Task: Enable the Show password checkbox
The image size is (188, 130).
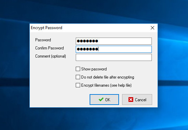Action: tap(78, 69)
